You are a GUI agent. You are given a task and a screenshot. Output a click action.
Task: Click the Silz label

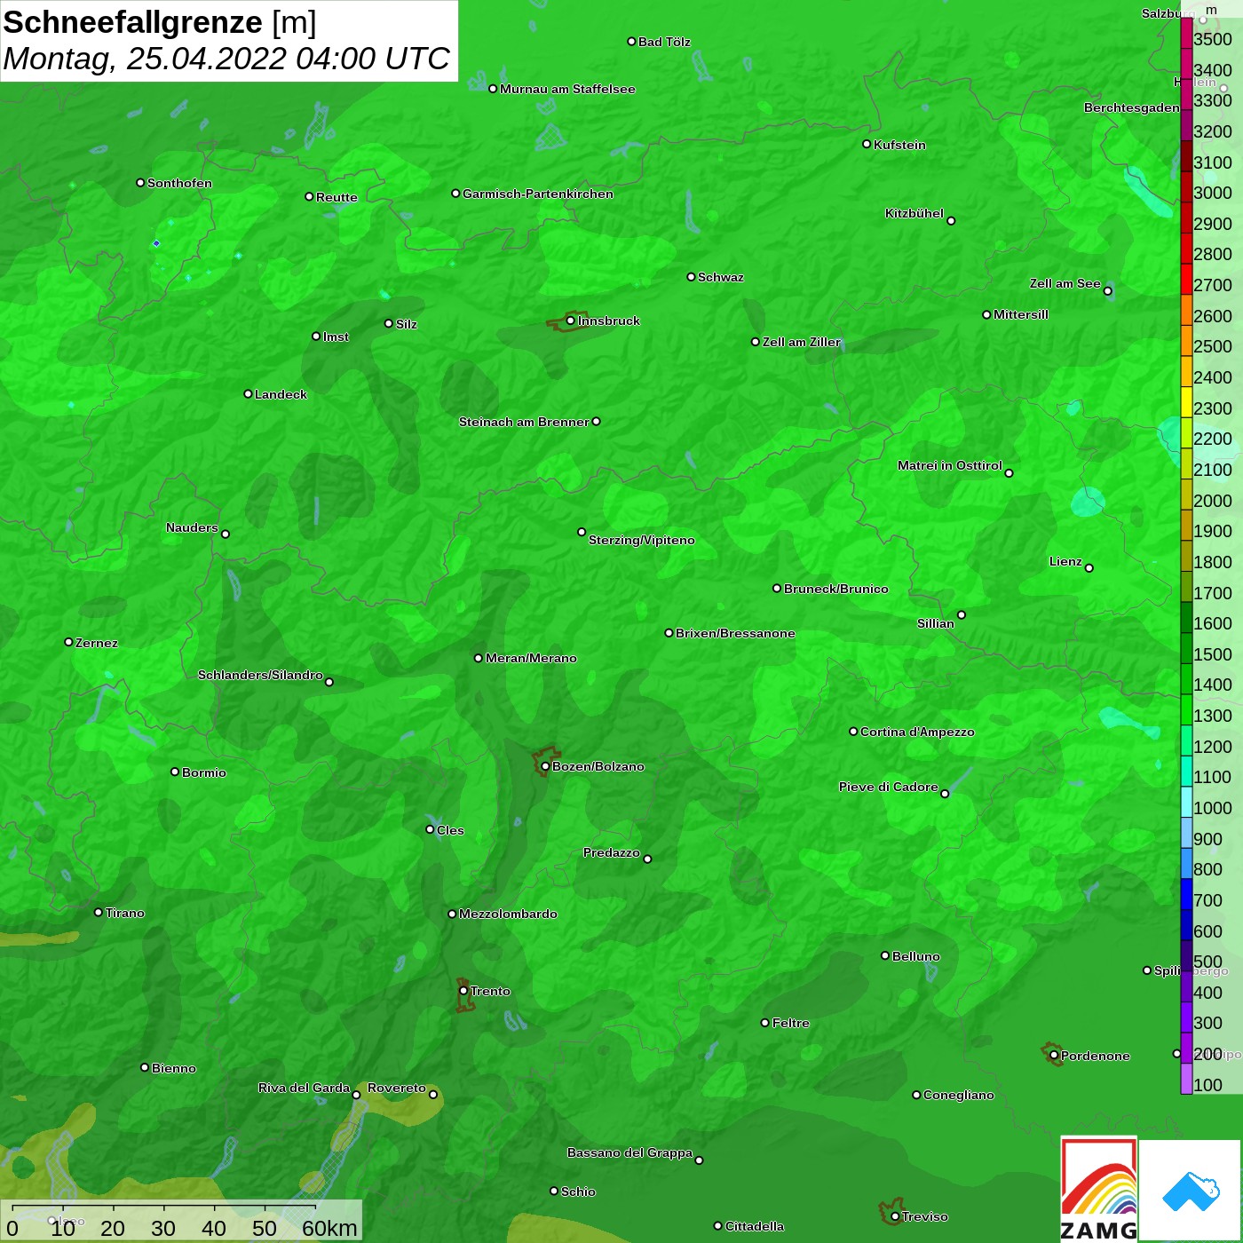(x=406, y=324)
